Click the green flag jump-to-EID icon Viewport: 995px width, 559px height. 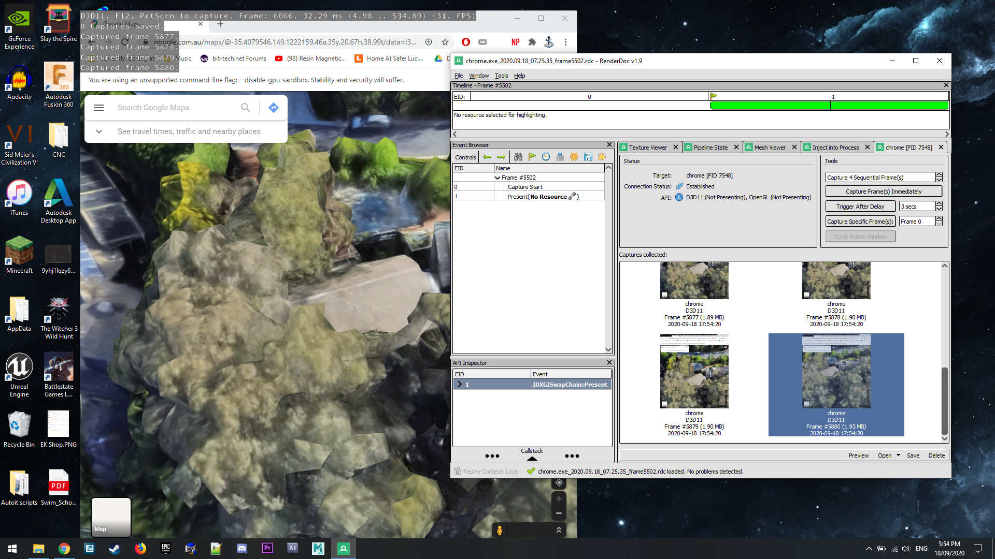click(x=532, y=157)
